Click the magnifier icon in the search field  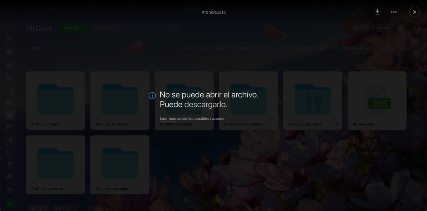pos(169,28)
